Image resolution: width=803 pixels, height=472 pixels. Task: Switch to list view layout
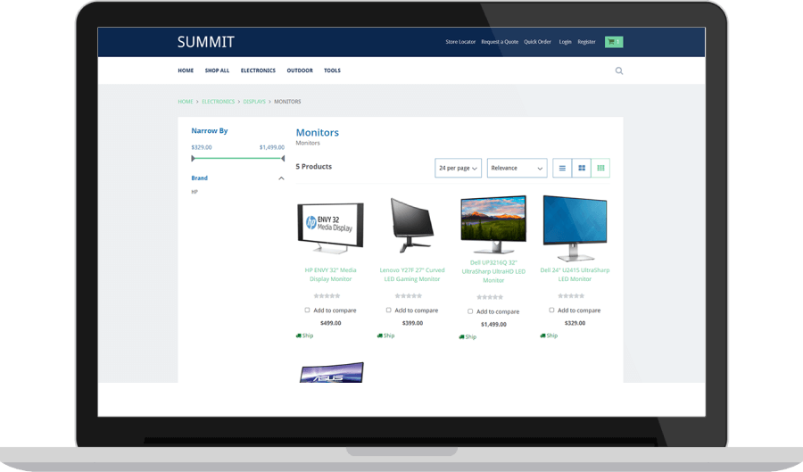tap(562, 168)
